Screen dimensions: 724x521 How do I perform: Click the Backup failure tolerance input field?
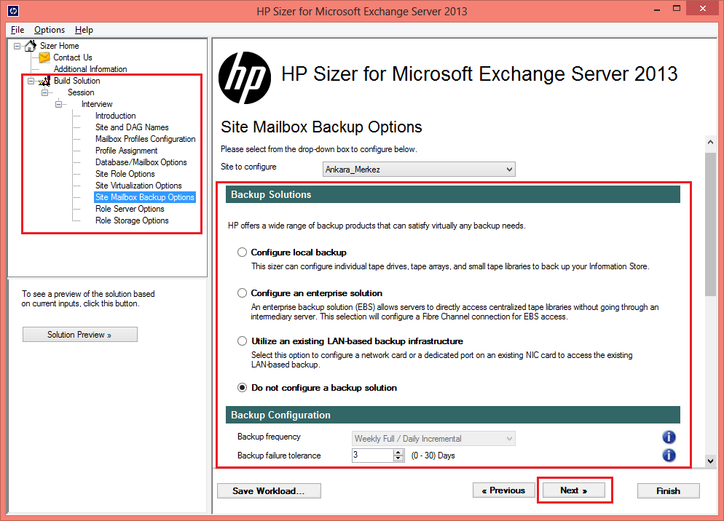(x=373, y=456)
